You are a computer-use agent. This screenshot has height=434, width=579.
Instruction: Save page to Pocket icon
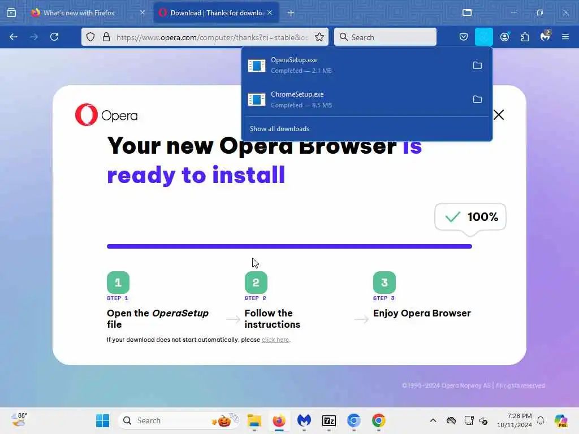(x=464, y=37)
